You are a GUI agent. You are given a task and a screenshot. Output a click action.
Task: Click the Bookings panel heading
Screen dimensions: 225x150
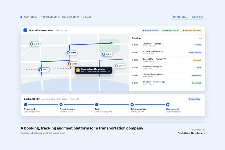(137, 38)
